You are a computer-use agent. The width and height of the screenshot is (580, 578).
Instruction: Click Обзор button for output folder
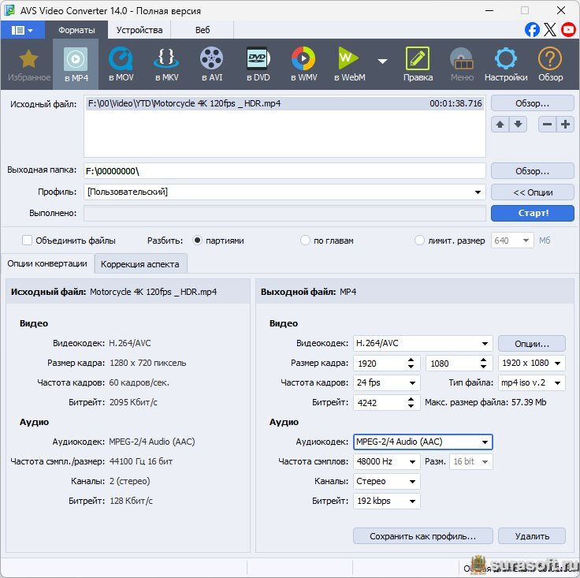532,171
